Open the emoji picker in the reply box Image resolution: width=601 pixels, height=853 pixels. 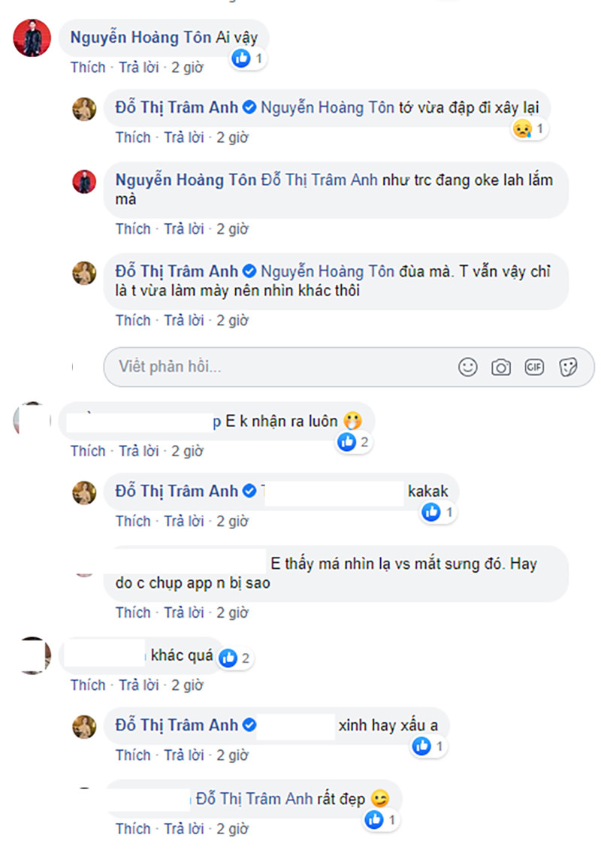(467, 367)
